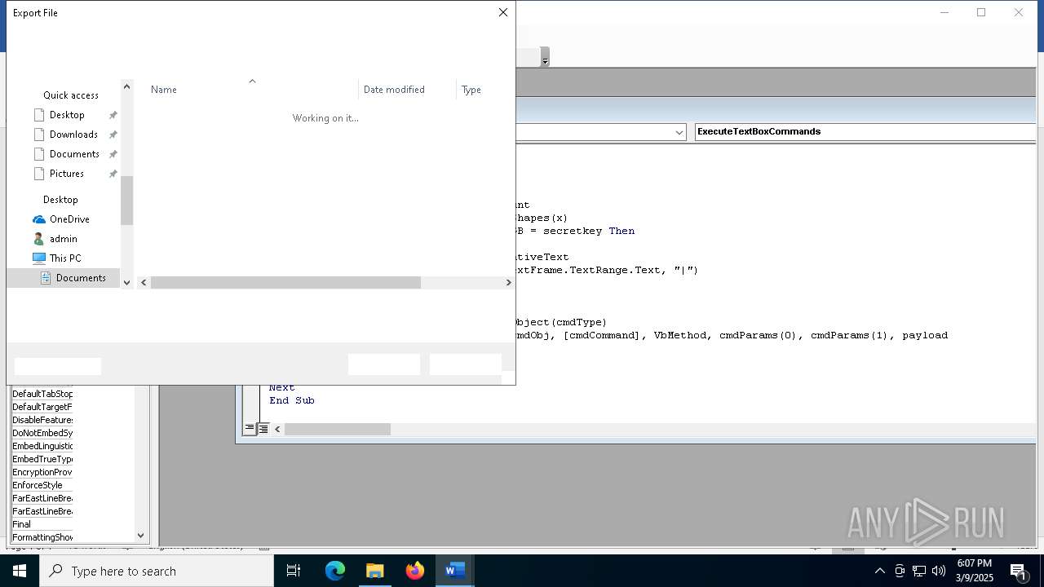The width and height of the screenshot is (1044, 587).
Task: Select EmbedLinguistic property row
Action: [42, 446]
